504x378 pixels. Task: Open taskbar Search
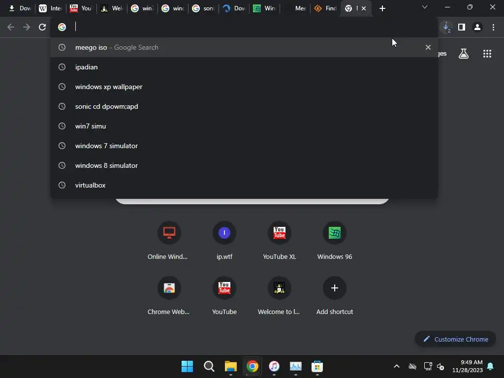pyautogui.click(x=209, y=366)
